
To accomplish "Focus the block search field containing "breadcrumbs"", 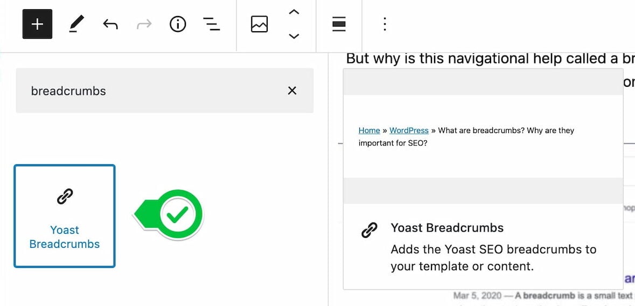I will [151, 91].
